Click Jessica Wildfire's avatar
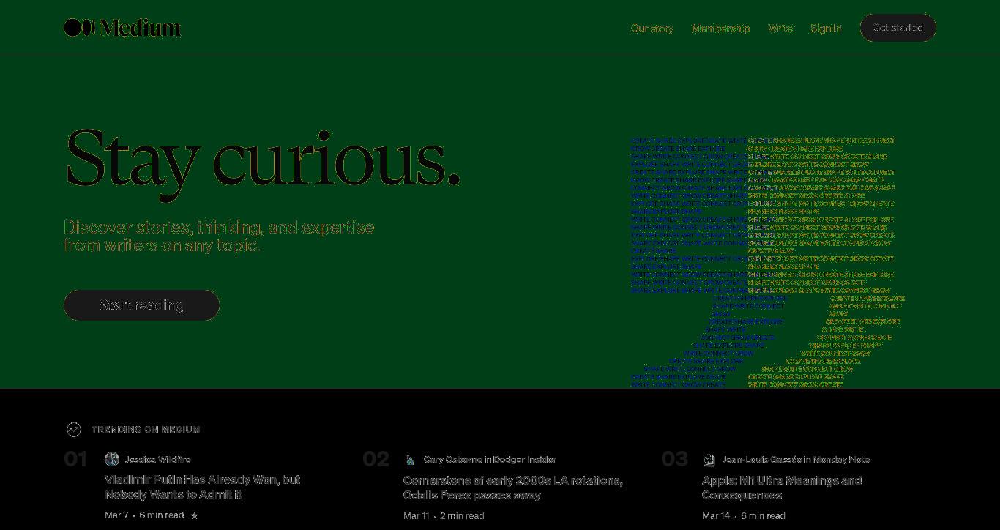 pos(112,459)
